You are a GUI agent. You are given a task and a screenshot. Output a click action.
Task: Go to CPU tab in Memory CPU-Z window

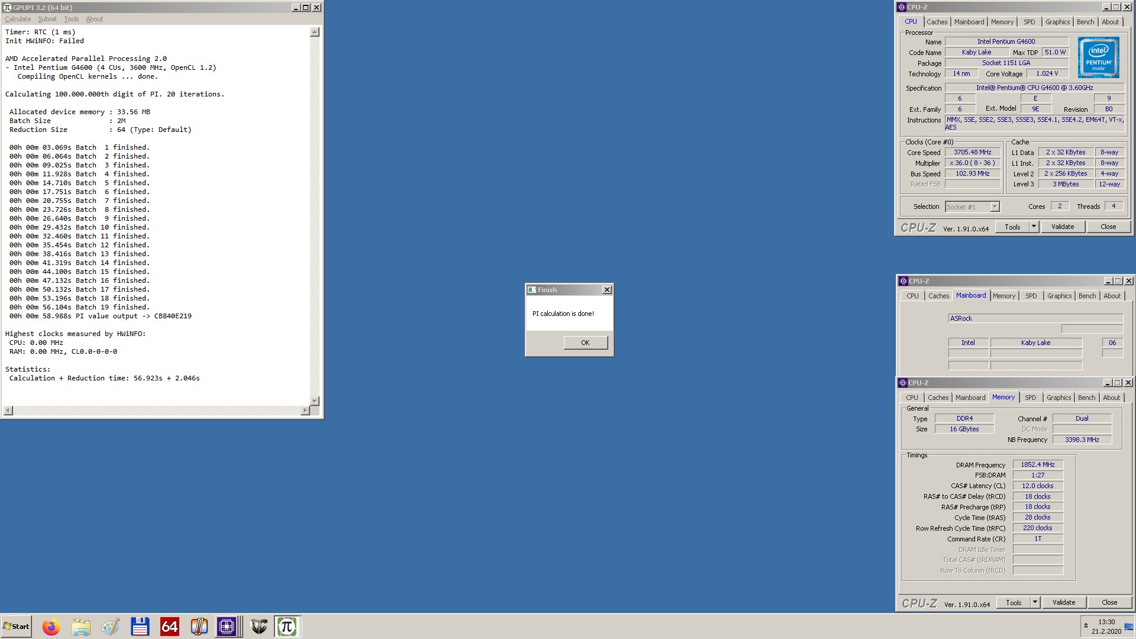tap(912, 398)
